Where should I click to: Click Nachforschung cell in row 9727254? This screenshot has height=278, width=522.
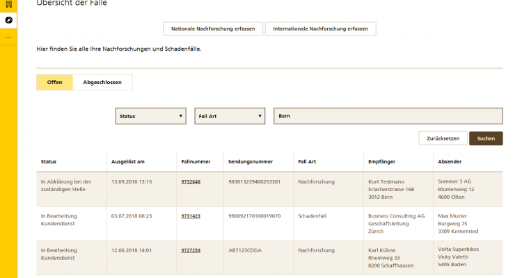[x=316, y=250]
